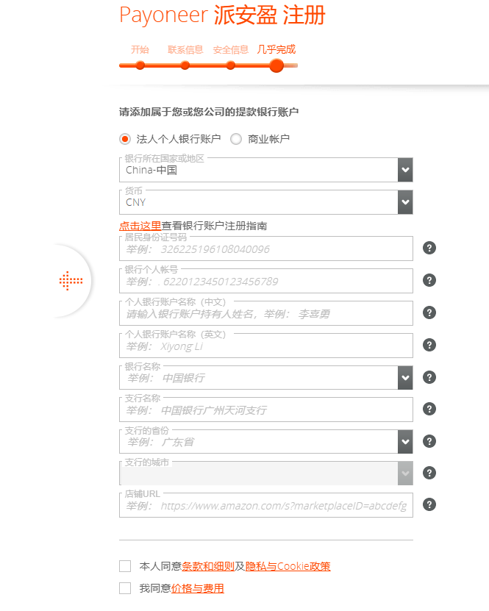Click help icon beside 银行个人帐号 field

(x=430, y=280)
